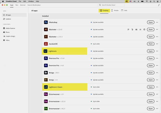Open Bridge v 9.1 with Open button
Screen dimensions: 161x113
click(150, 80)
